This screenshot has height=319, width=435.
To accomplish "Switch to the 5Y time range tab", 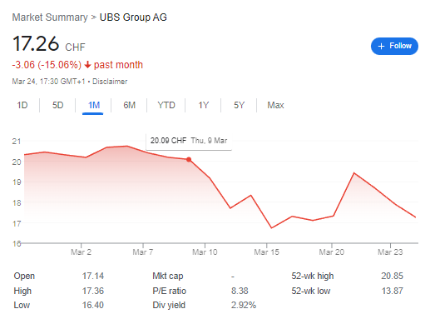I will coord(239,105).
